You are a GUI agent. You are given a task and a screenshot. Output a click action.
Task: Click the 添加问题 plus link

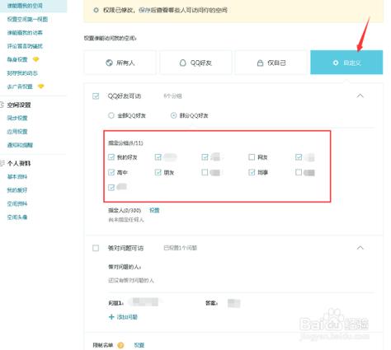point(123,317)
